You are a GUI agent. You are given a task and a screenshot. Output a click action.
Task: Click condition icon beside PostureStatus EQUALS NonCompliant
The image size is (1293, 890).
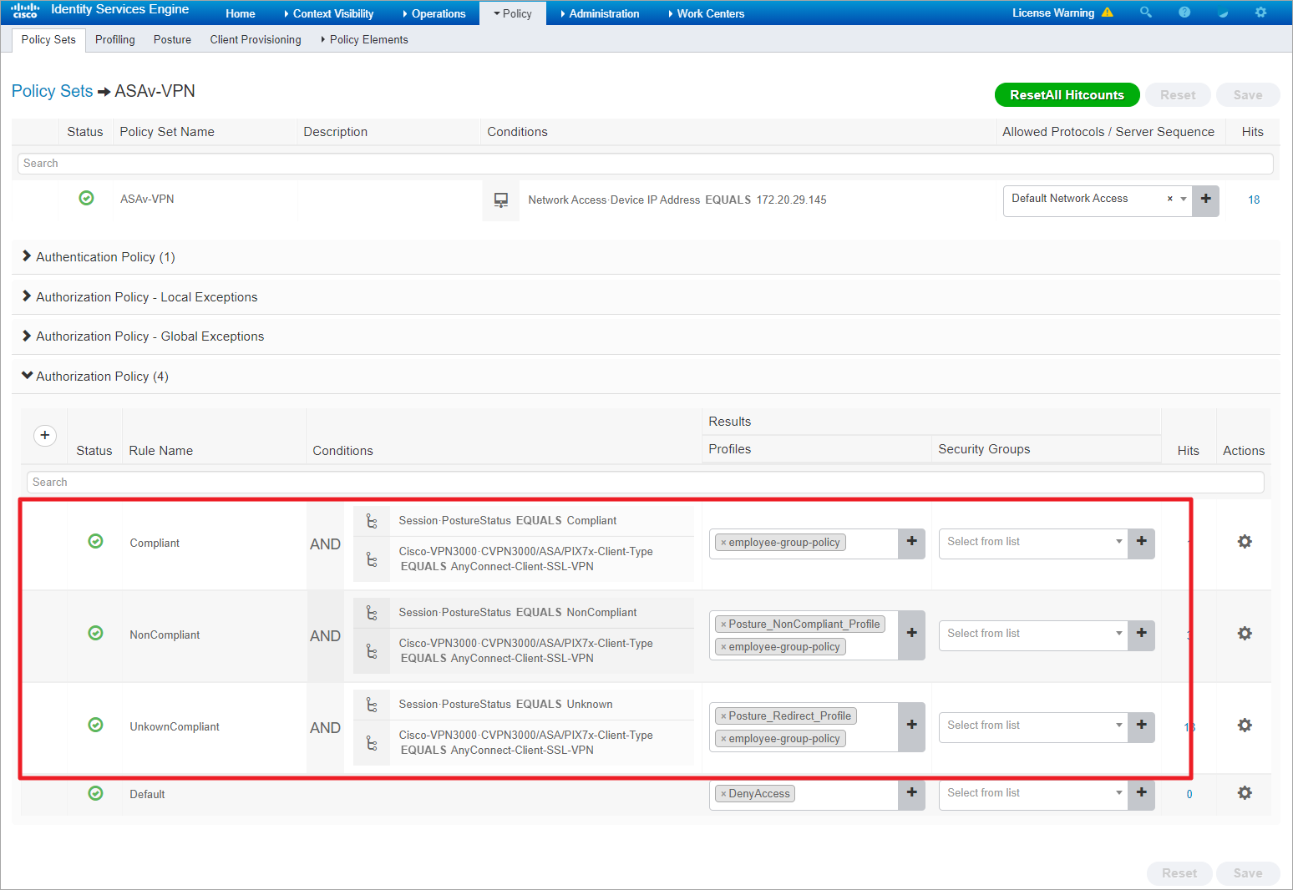372,613
